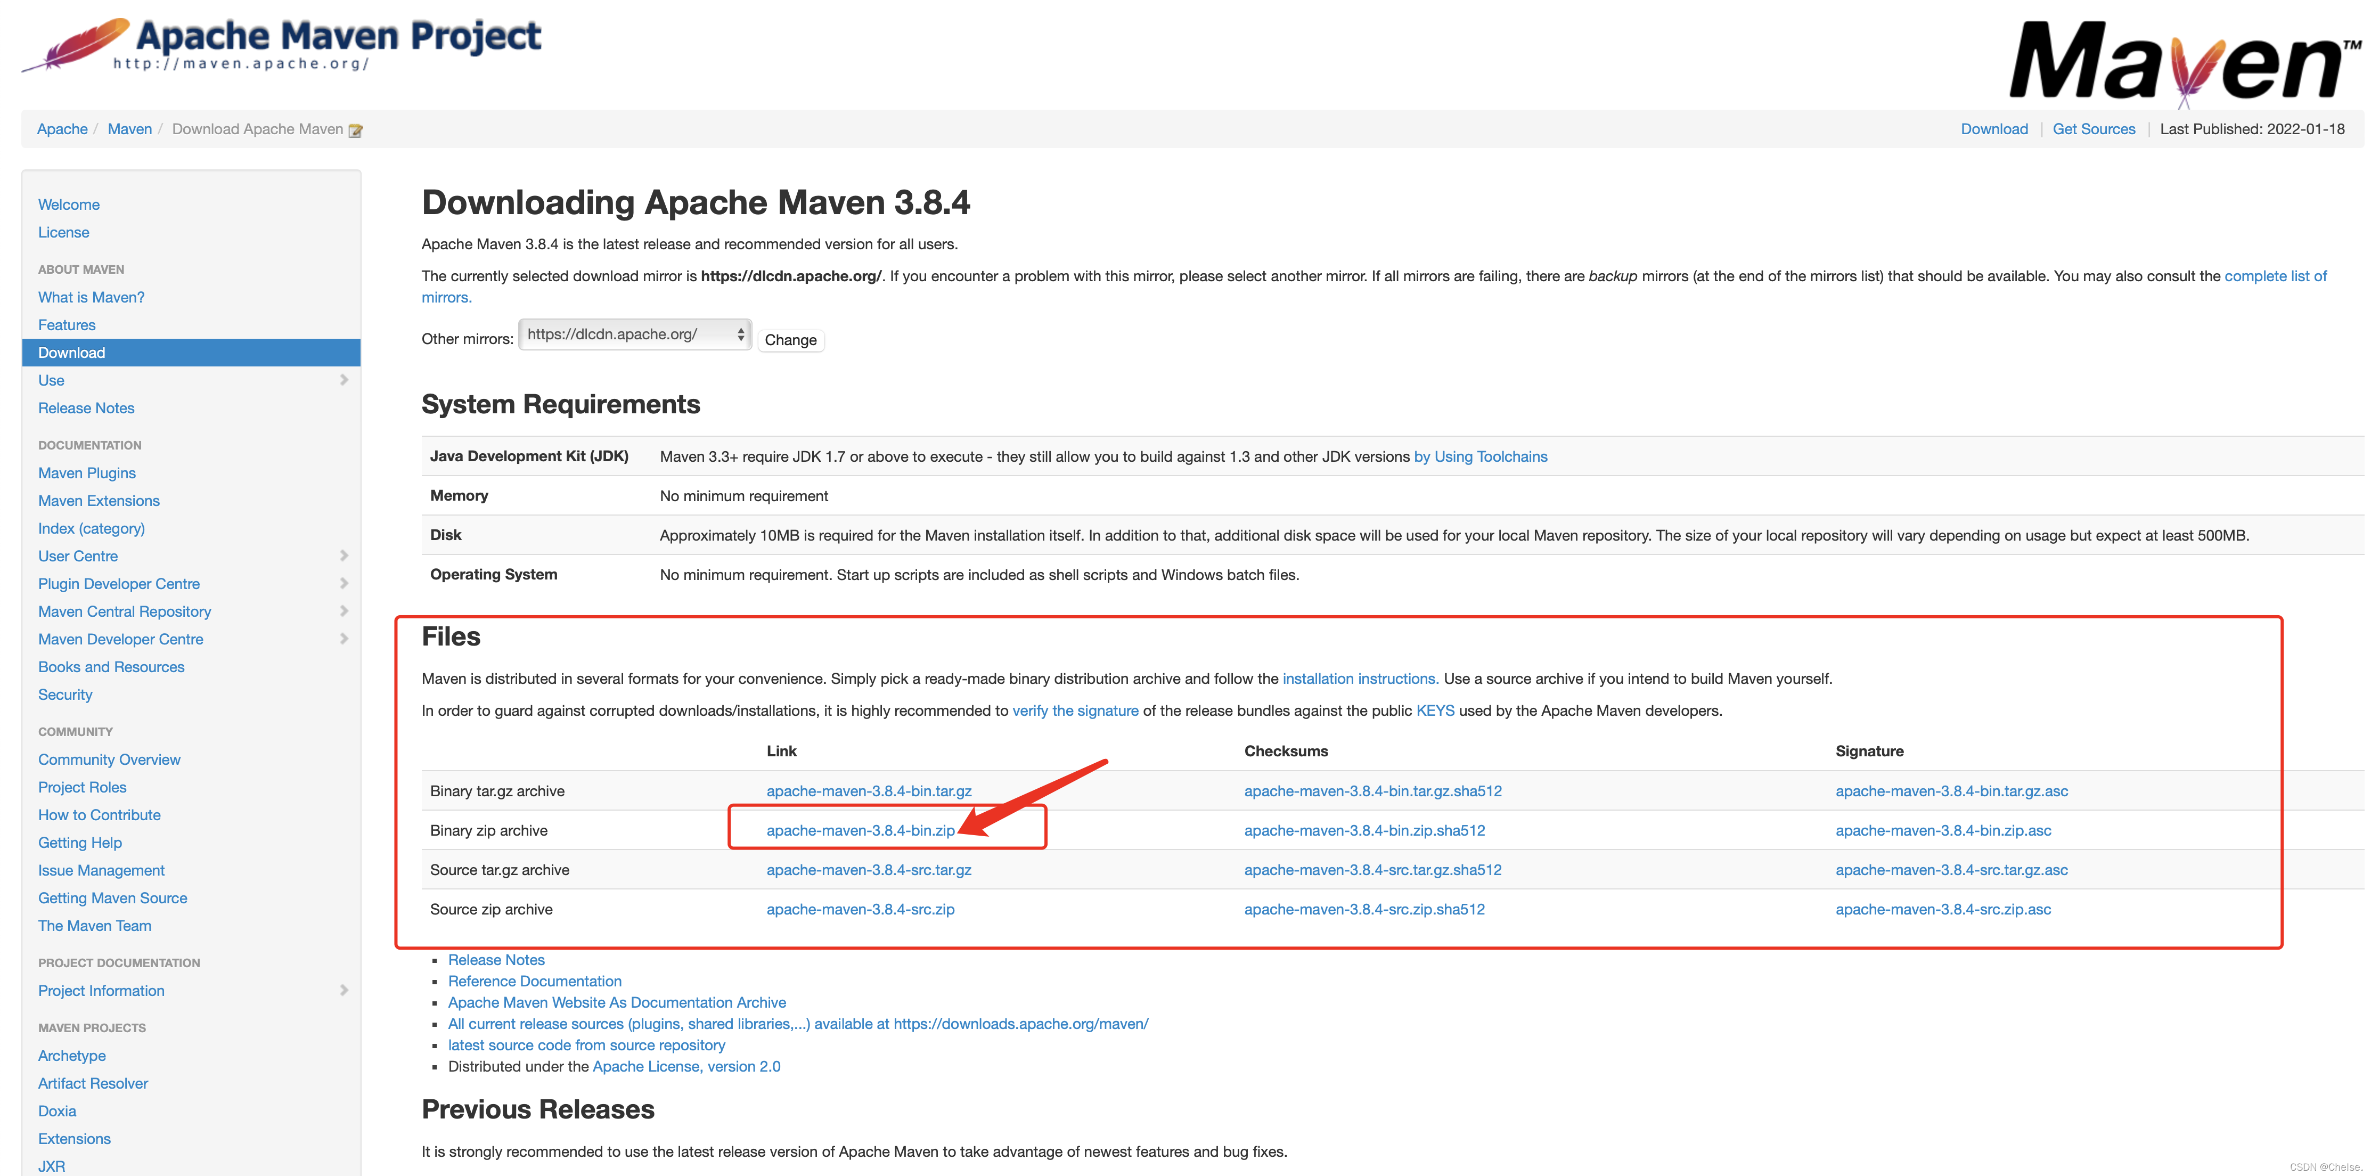
Task: Open apache-maven-3.8.4-bin.zip.sha512 checksum
Action: pos(1364,830)
